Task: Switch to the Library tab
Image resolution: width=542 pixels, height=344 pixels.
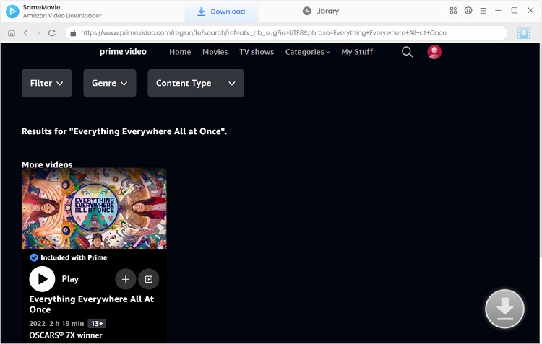Action: pyautogui.click(x=321, y=12)
